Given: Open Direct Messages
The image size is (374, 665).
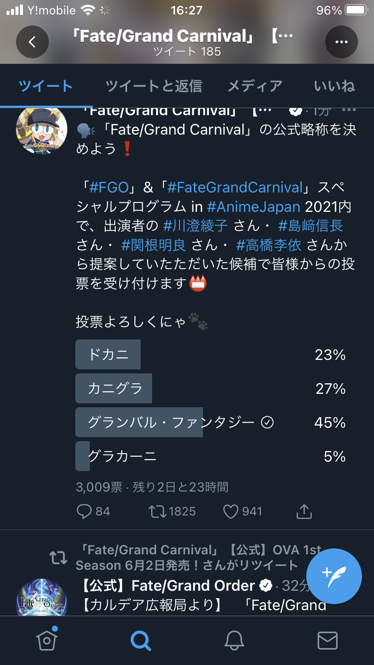Looking at the screenshot, I should [328, 640].
